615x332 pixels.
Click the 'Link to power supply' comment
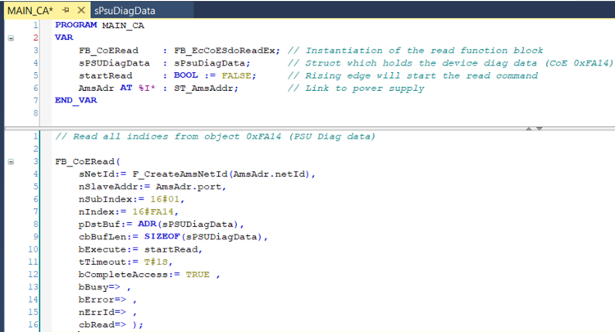click(356, 89)
